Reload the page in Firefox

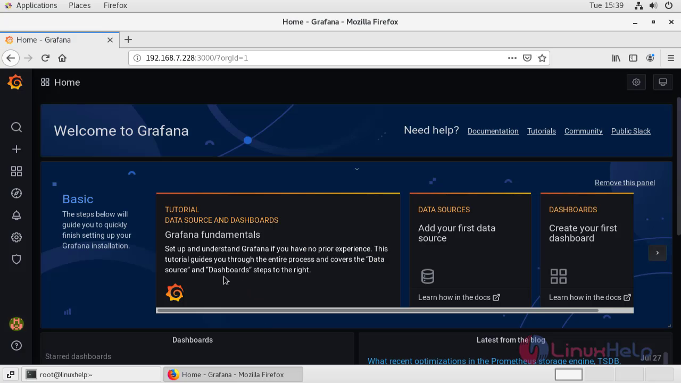pyautogui.click(x=45, y=58)
